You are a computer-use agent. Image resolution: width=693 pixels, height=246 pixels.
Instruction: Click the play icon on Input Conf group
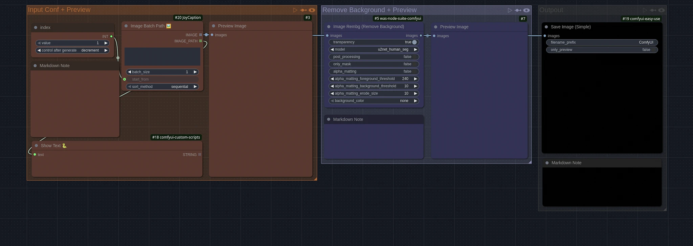point(295,10)
